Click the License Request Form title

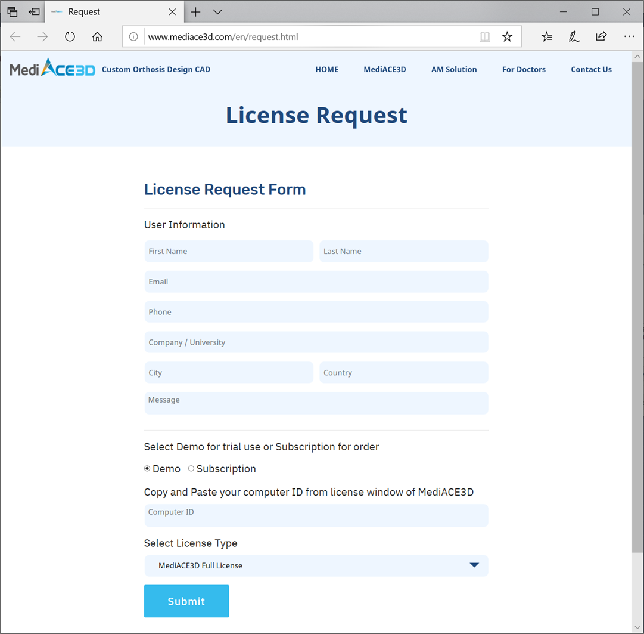[x=225, y=190]
